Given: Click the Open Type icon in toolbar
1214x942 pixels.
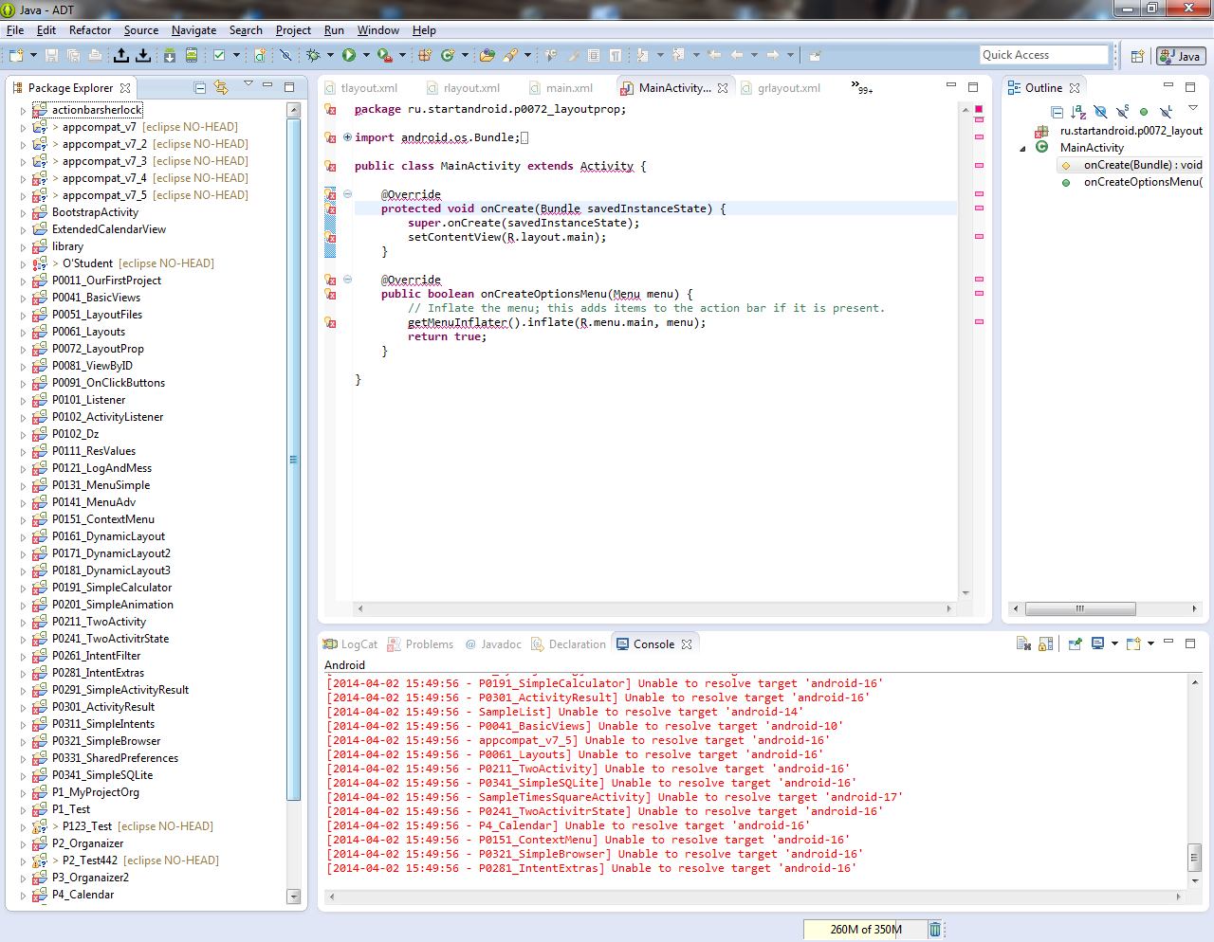Looking at the screenshot, I should pos(487,55).
